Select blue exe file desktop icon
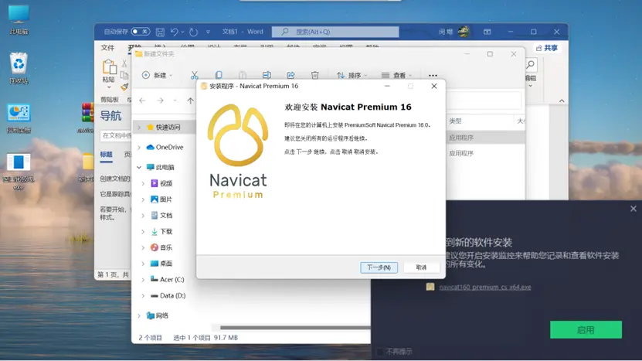Viewport: 642px width, 361px height. point(19,172)
